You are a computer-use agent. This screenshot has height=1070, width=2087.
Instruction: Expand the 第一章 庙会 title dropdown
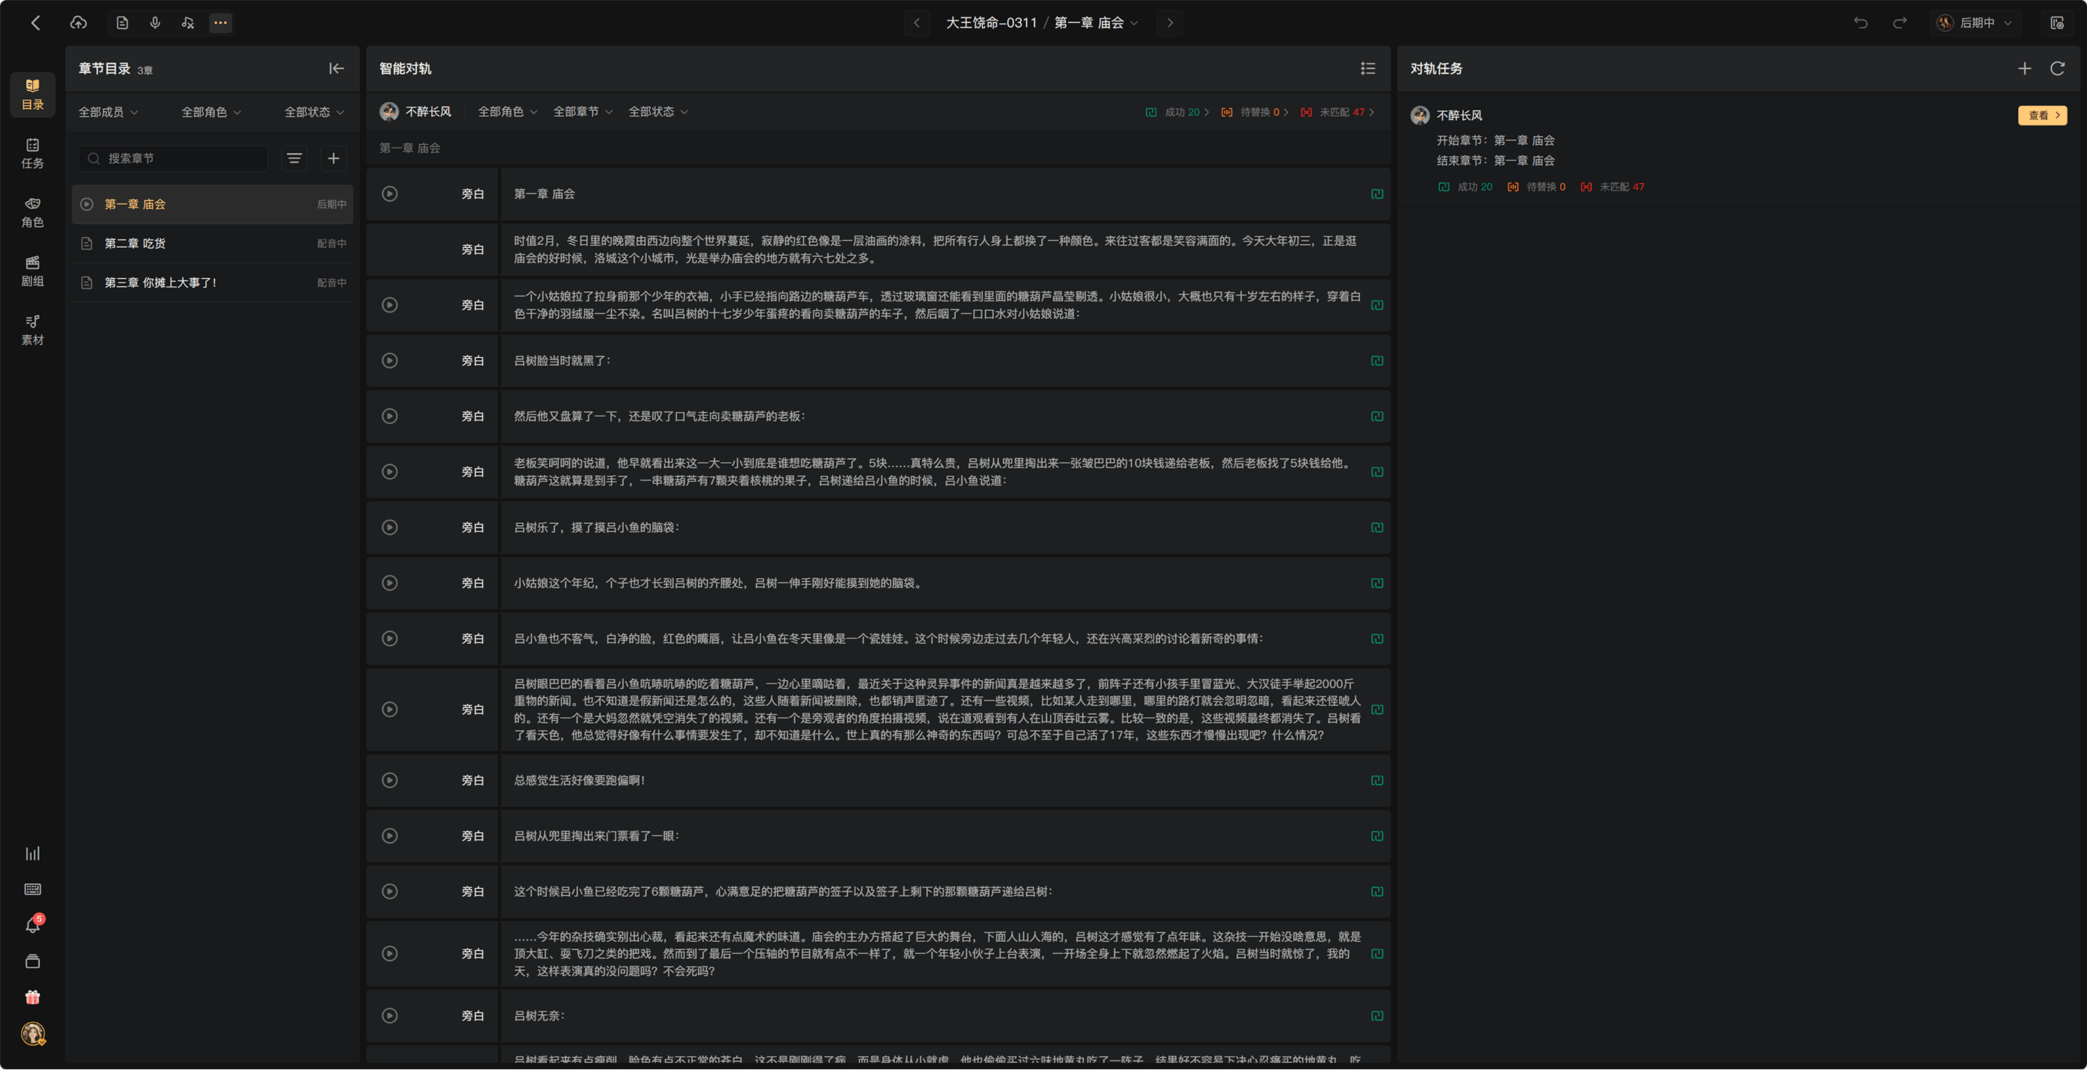[1096, 22]
